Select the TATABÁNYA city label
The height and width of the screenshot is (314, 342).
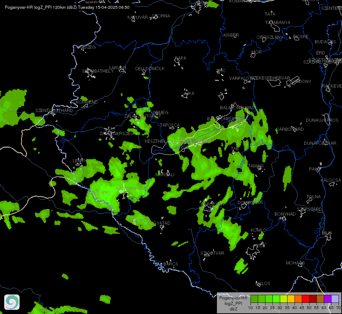click(x=278, y=22)
